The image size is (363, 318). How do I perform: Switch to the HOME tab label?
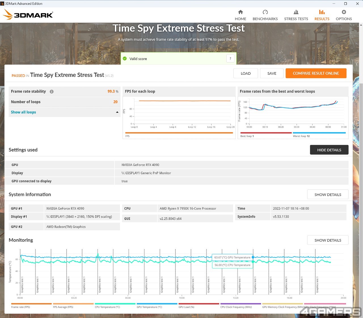click(x=240, y=19)
